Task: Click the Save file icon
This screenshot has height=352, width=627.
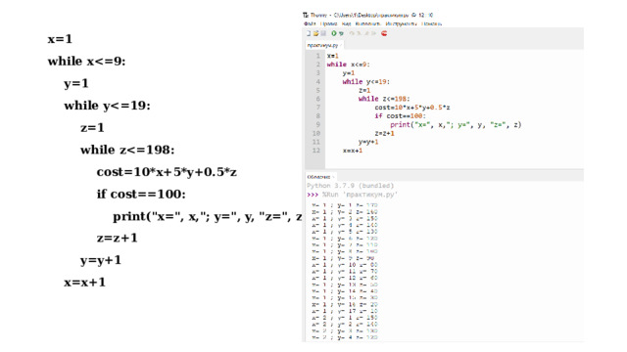Action: (x=323, y=33)
